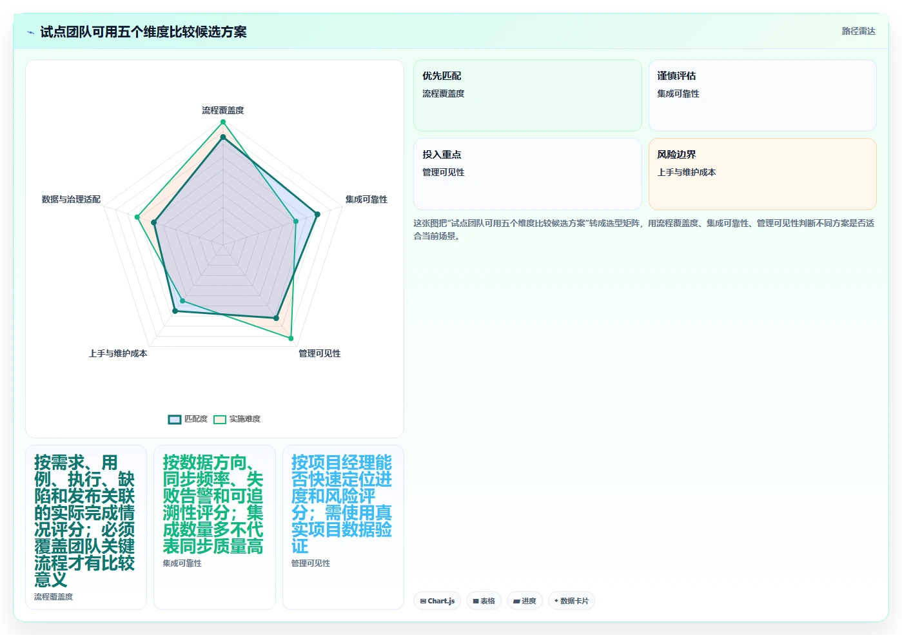Click 匹配度 point on 集成可靠性 axis

(x=317, y=215)
